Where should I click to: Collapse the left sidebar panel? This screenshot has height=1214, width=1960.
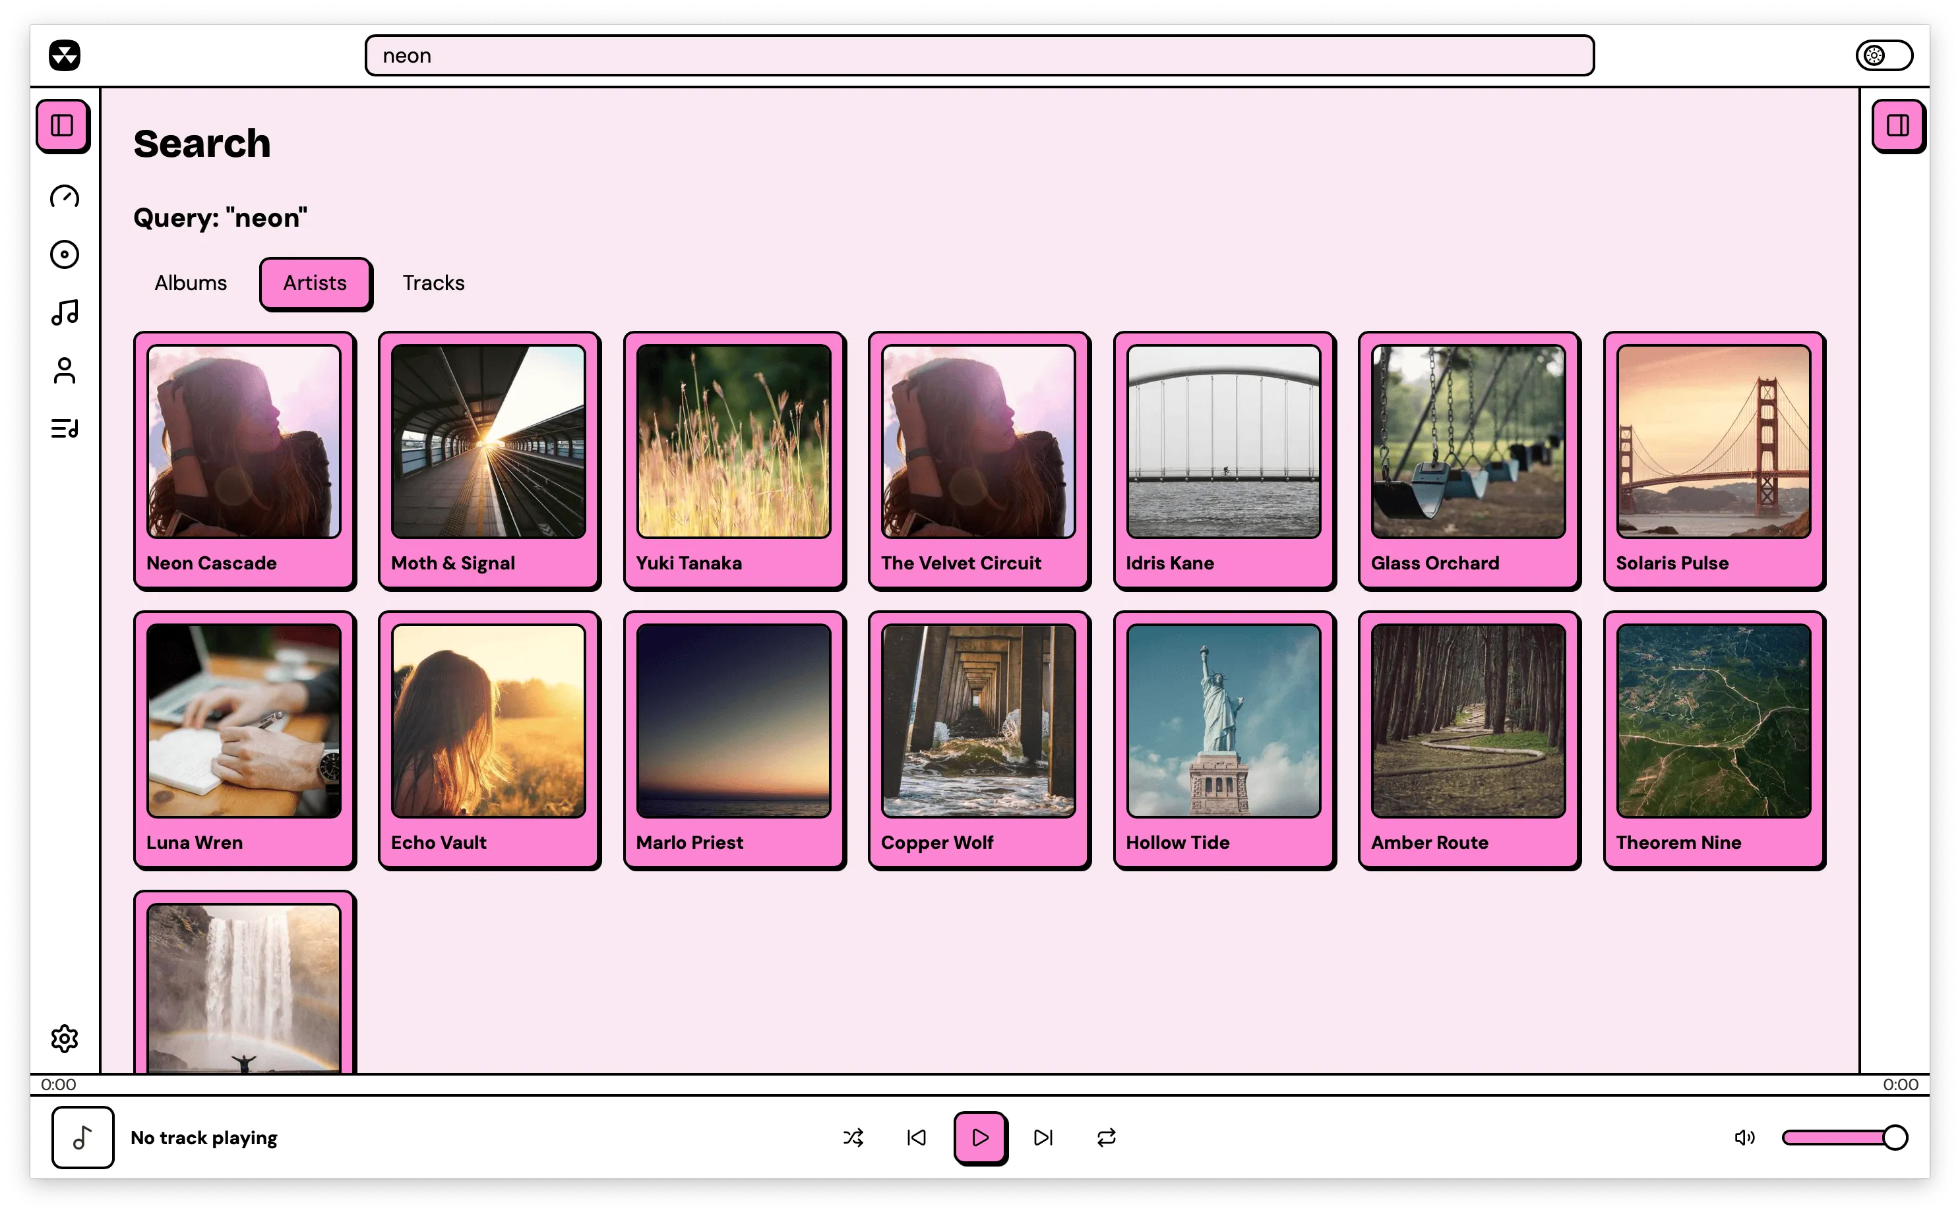tap(63, 125)
